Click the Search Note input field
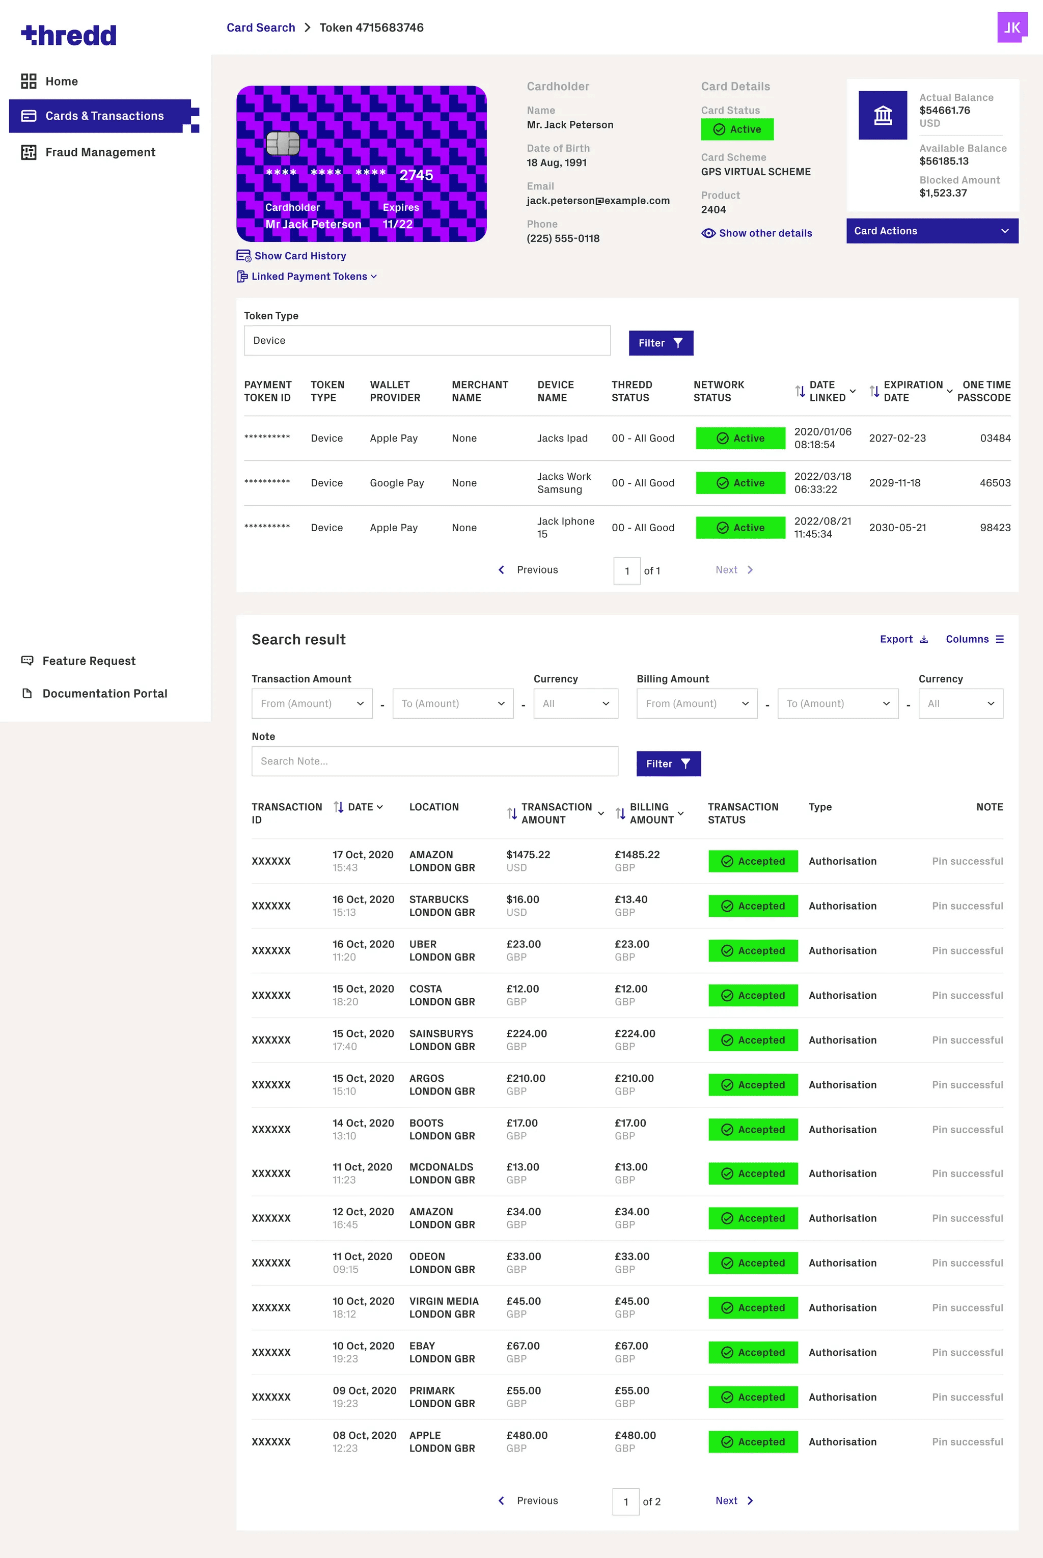 [x=434, y=761]
